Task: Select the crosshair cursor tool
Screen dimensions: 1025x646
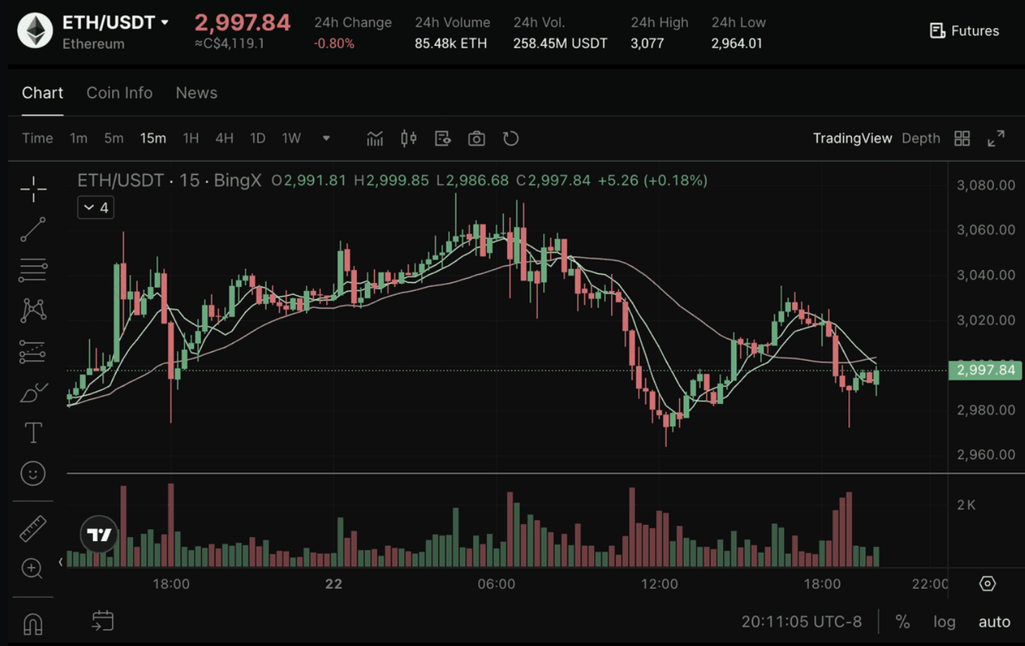Action: [x=33, y=190]
